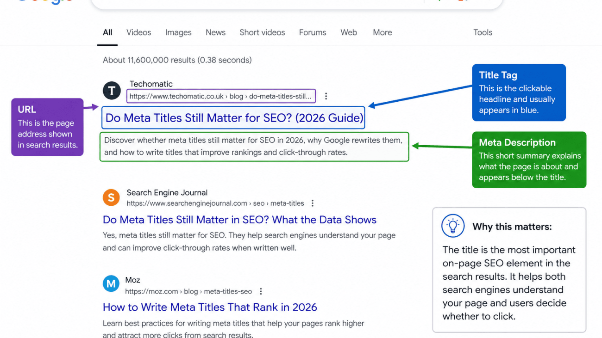
Task: Expand the More search filters menu
Action: coord(383,32)
